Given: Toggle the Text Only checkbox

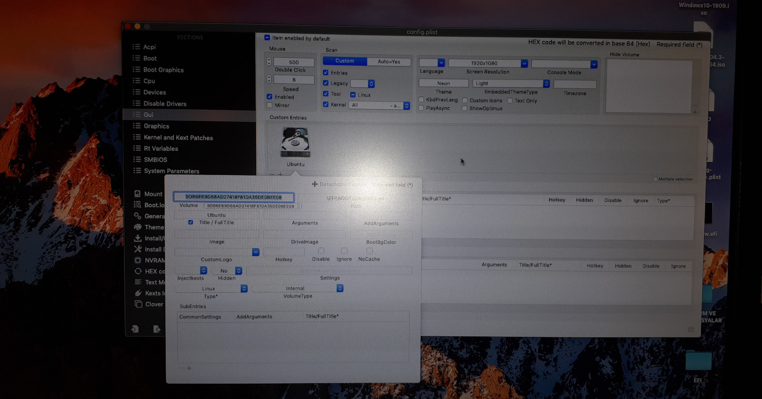Looking at the screenshot, I should [510, 101].
